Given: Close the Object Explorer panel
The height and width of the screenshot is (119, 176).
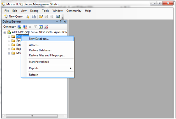Looking at the screenshot, I should [x=65, y=22].
